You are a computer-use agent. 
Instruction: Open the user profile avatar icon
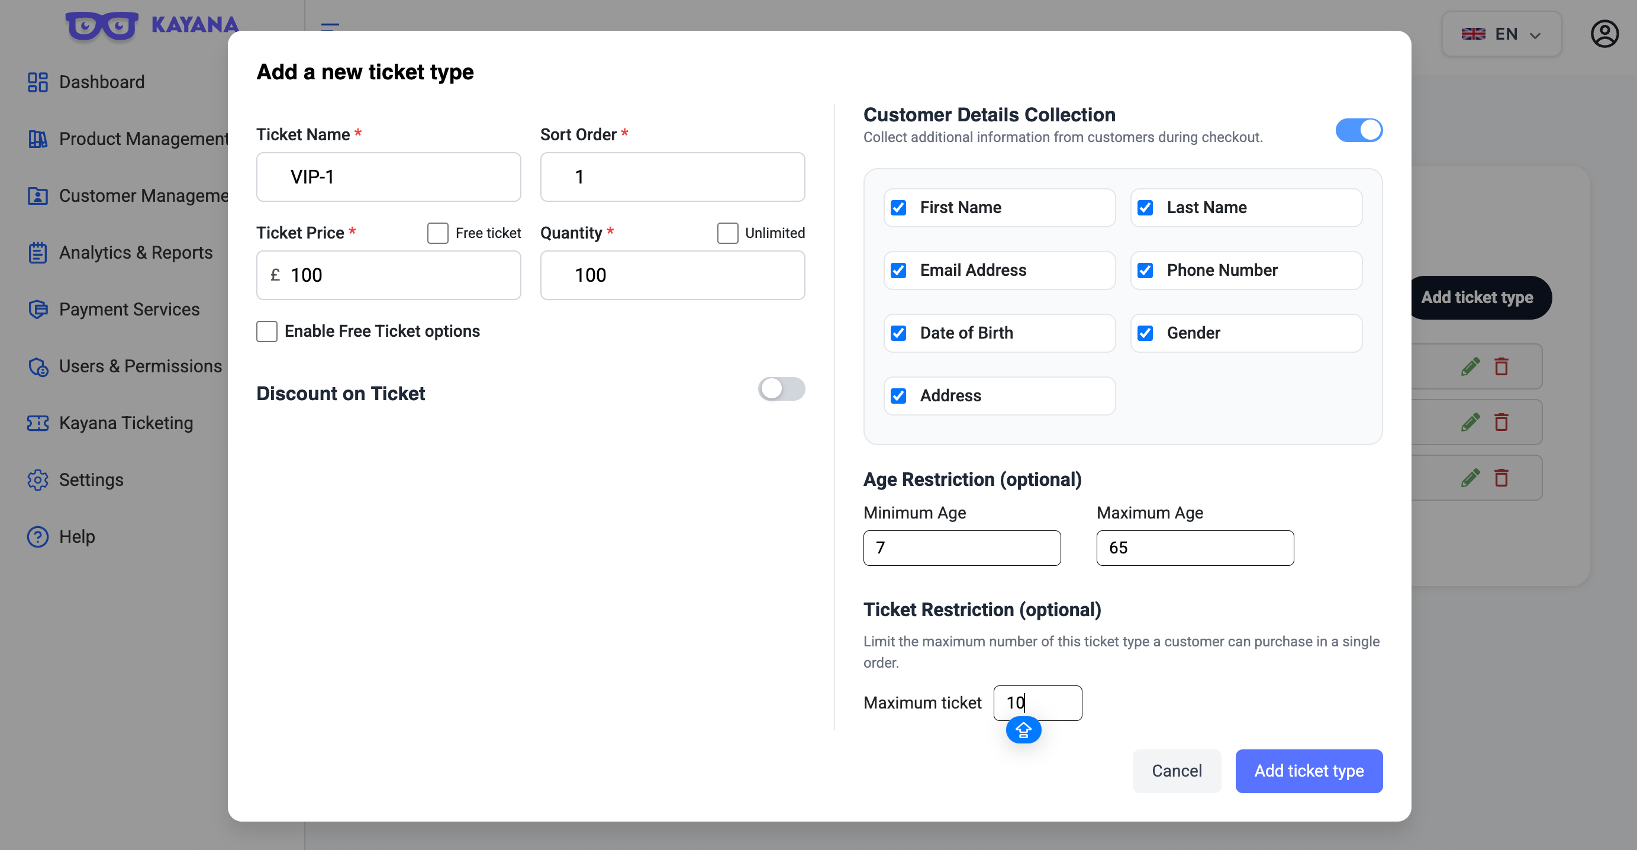point(1604,34)
